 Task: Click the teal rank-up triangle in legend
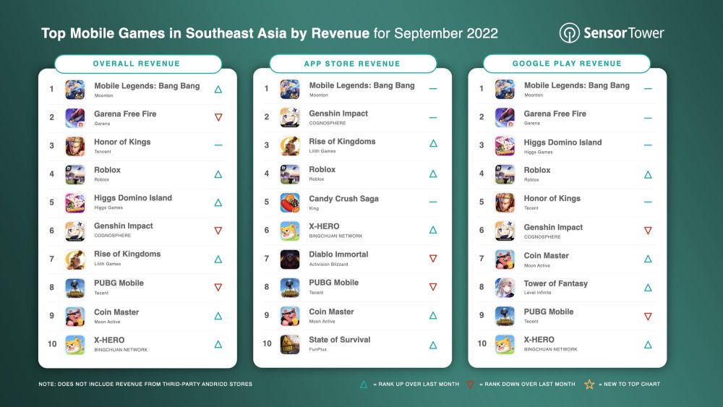coord(364,384)
